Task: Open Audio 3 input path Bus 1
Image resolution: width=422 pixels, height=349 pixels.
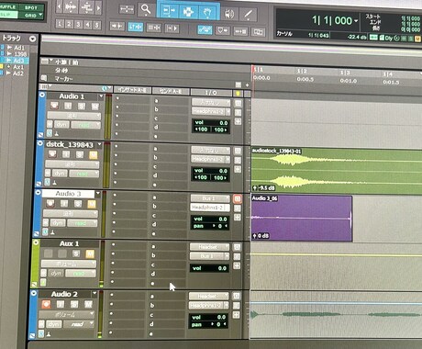Action: pos(210,198)
